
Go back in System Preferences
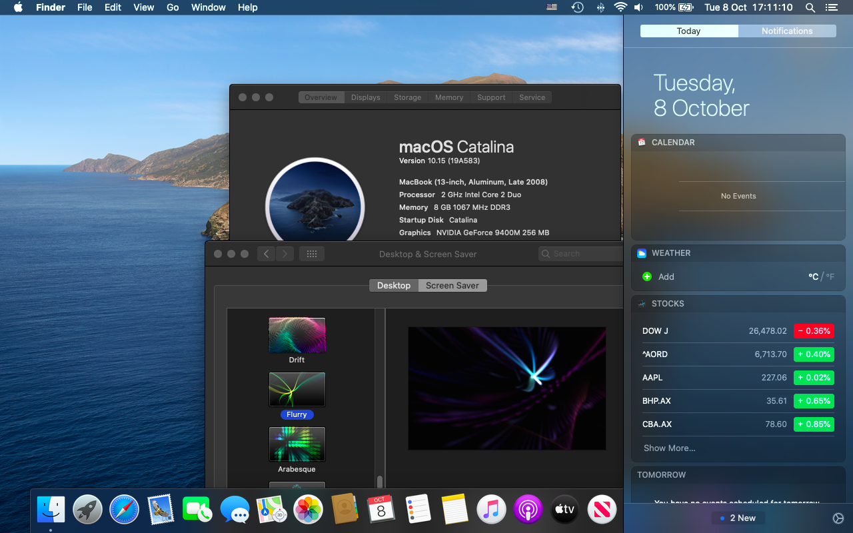click(267, 254)
